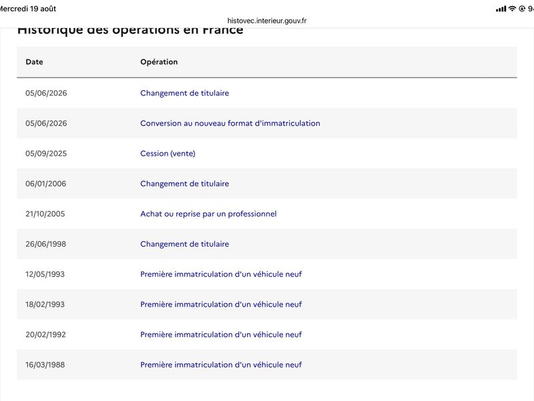This screenshot has height=401, width=534.
Task: Open Changement de titulaire dated 06/01/2006
Action: [x=185, y=183]
